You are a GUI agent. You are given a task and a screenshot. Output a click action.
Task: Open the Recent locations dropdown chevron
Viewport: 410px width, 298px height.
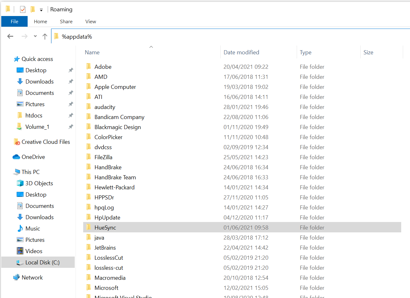(x=35, y=36)
